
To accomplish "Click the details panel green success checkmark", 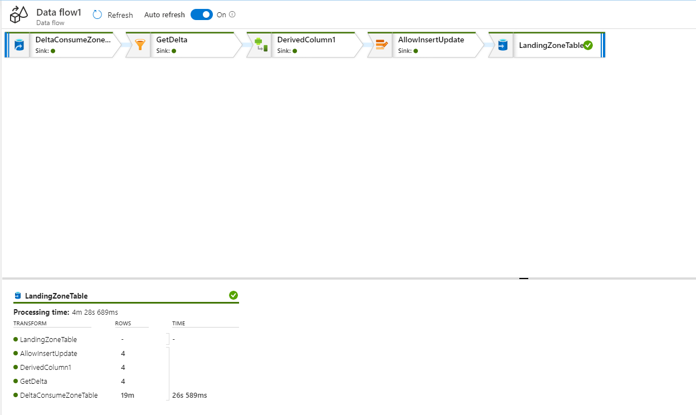I will point(233,295).
